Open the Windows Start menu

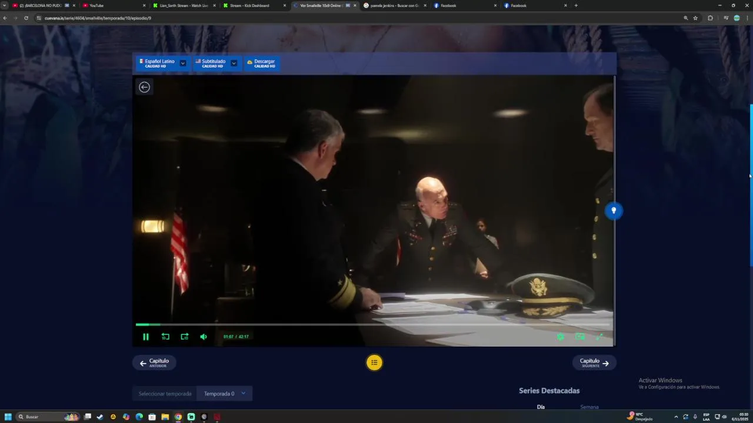pyautogui.click(x=8, y=417)
